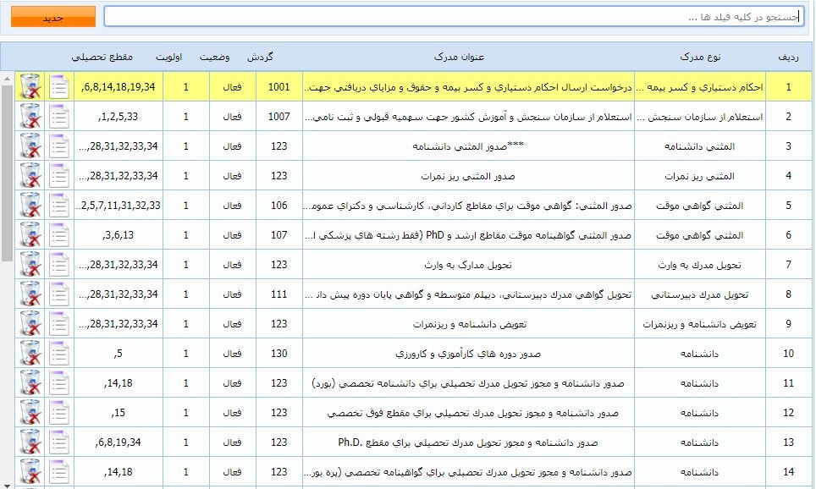Click the 'گردش' column header
The height and width of the screenshot is (489, 816).
coord(260,57)
